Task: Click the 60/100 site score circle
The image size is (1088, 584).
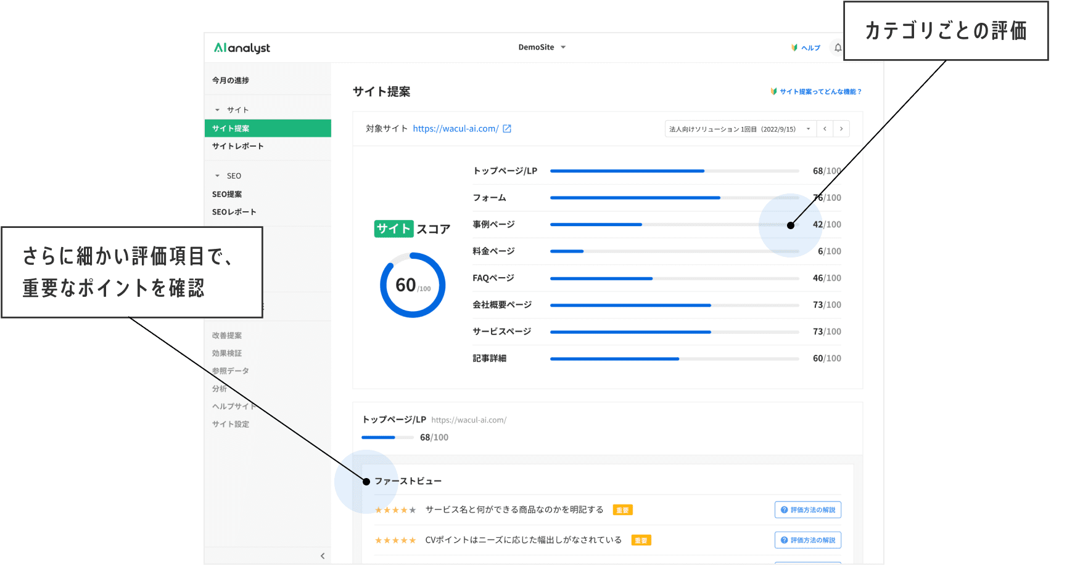Action: coord(413,285)
